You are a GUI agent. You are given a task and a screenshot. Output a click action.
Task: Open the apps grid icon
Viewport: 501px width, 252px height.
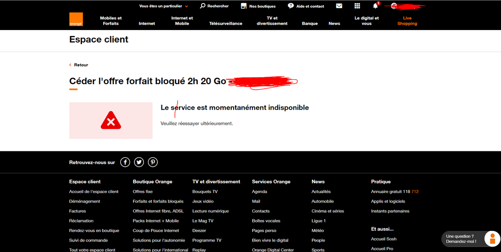[x=357, y=6]
